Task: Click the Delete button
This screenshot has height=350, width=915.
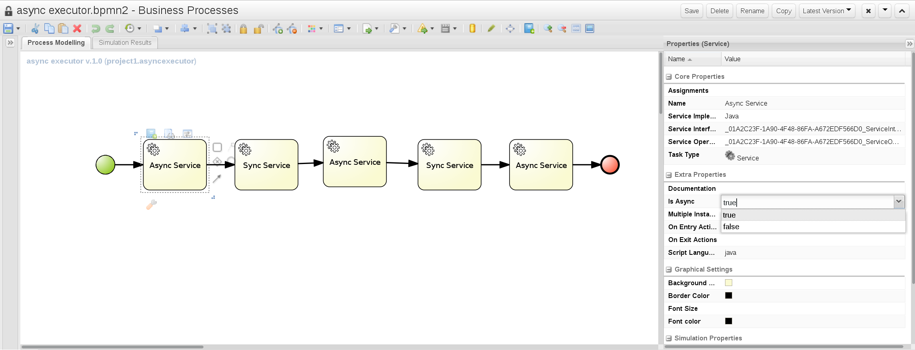Action: [719, 11]
